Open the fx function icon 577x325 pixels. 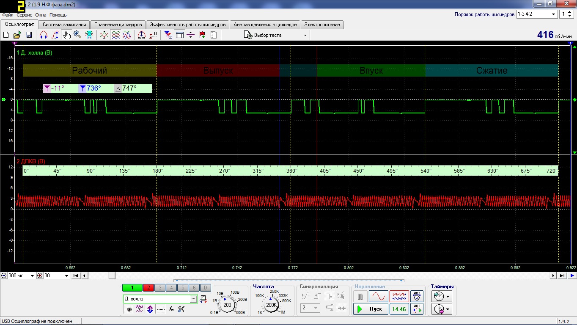171,309
